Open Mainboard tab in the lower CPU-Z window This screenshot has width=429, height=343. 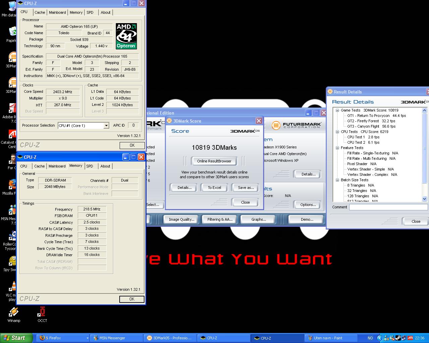[x=57, y=166]
